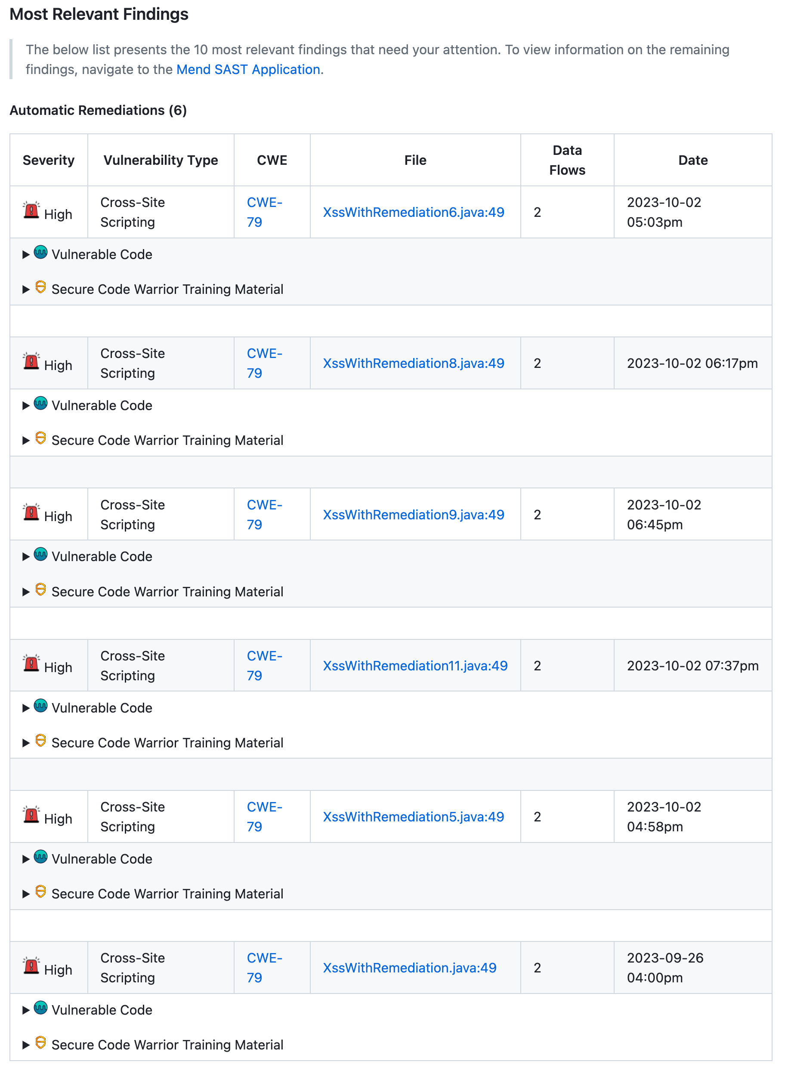
Task: Click the red siren icon in XssWithRemediation.java row
Action: 31,966
